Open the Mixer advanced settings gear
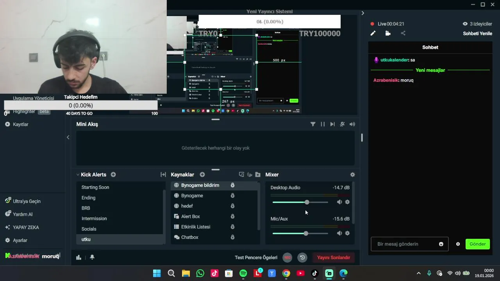 pyautogui.click(x=352, y=174)
